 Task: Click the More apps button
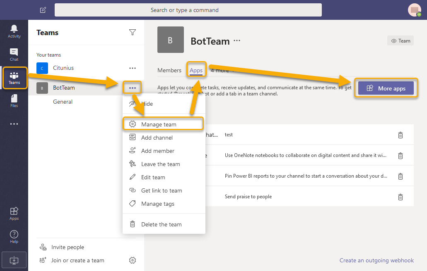point(386,88)
